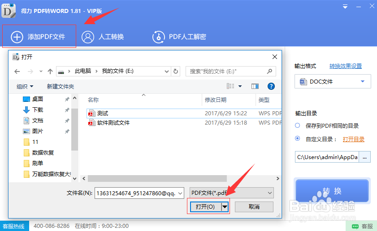Close the 打开 file dialog

coord(275,57)
